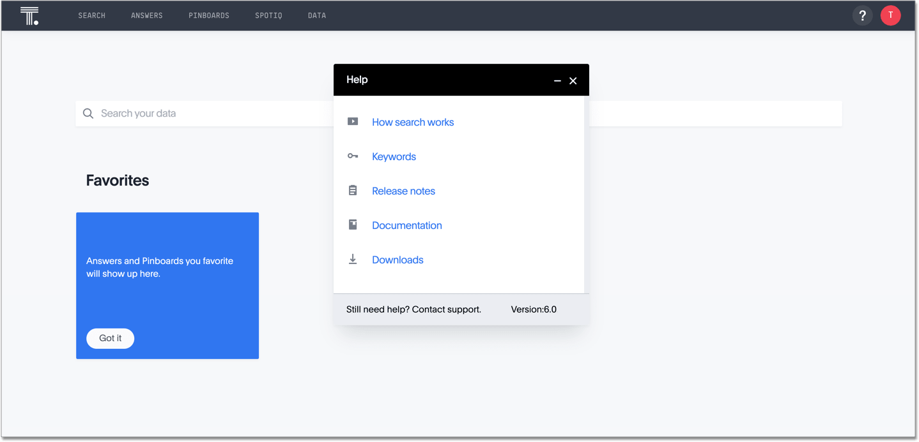Image resolution: width=919 pixels, height=442 pixels.
Task: Click the magnifying glass in the search bar
Action: pyautogui.click(x=88, y=113)
